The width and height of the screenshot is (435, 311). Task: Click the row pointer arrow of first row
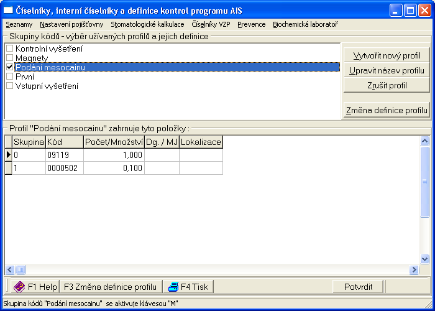tap(9, 155)
